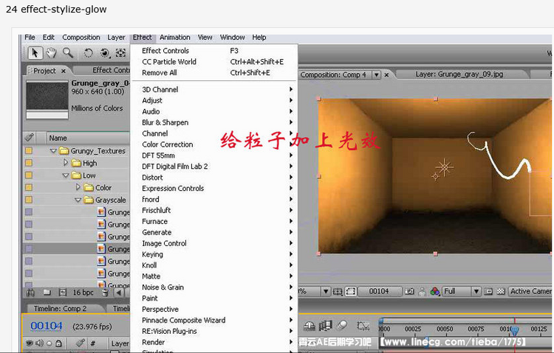Click the blue current time indicator
The height and width of the screenshot is (353, 554).
pos(515,330)
